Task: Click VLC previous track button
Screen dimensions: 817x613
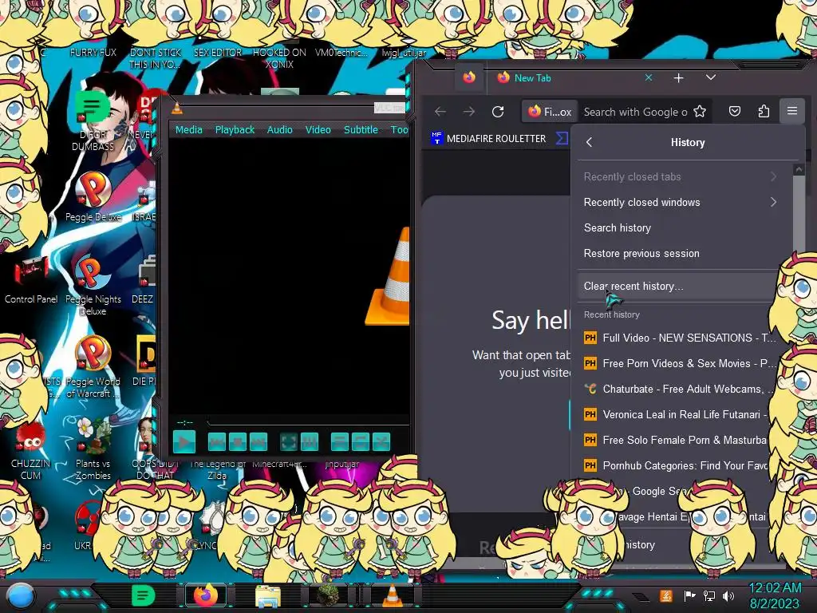Action: [x=217, y=442]
